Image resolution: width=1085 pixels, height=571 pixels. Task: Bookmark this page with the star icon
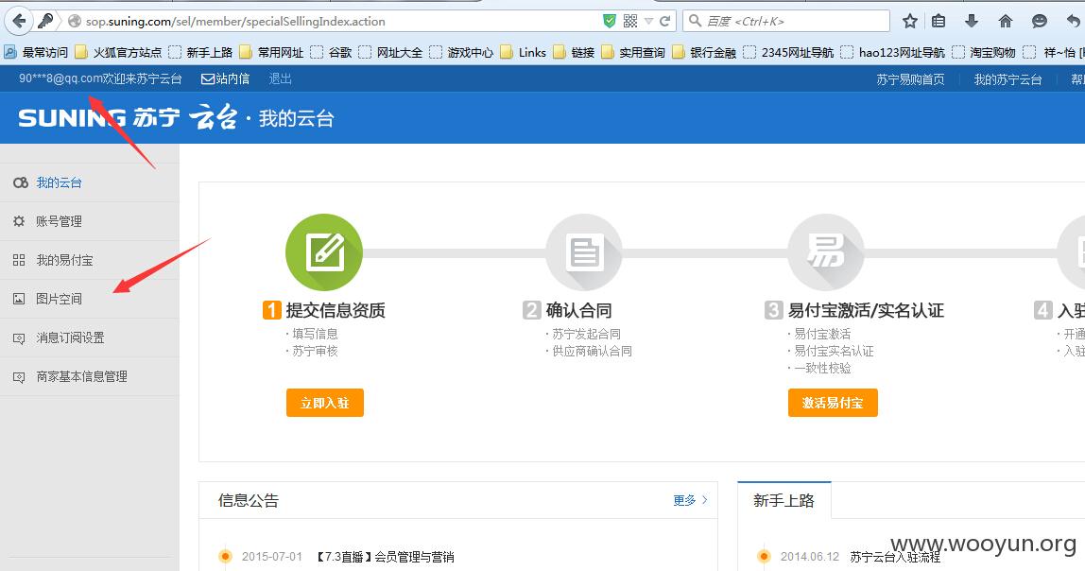tap(910, 22)
